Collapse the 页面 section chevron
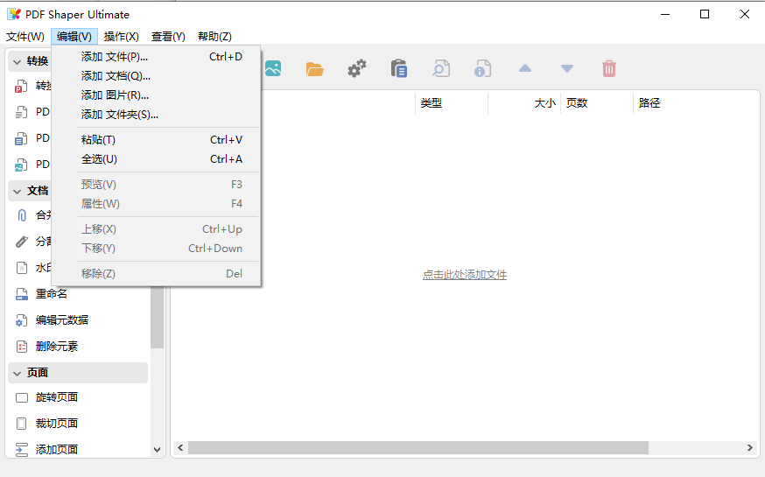 tap(18, 374)
